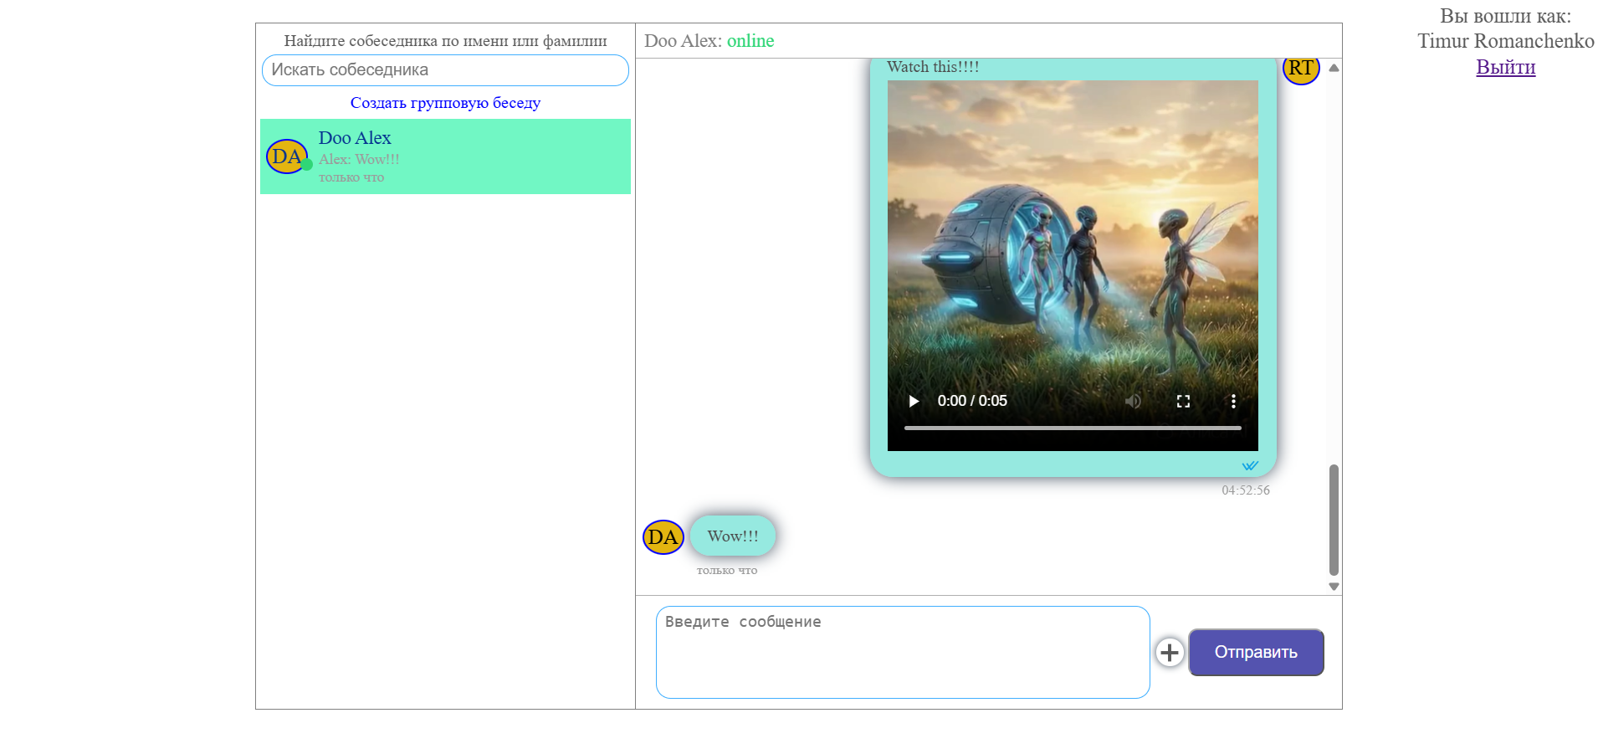Click the Timur Romanchenko user name
The image size is (1598, 754).
point(1506,41)
